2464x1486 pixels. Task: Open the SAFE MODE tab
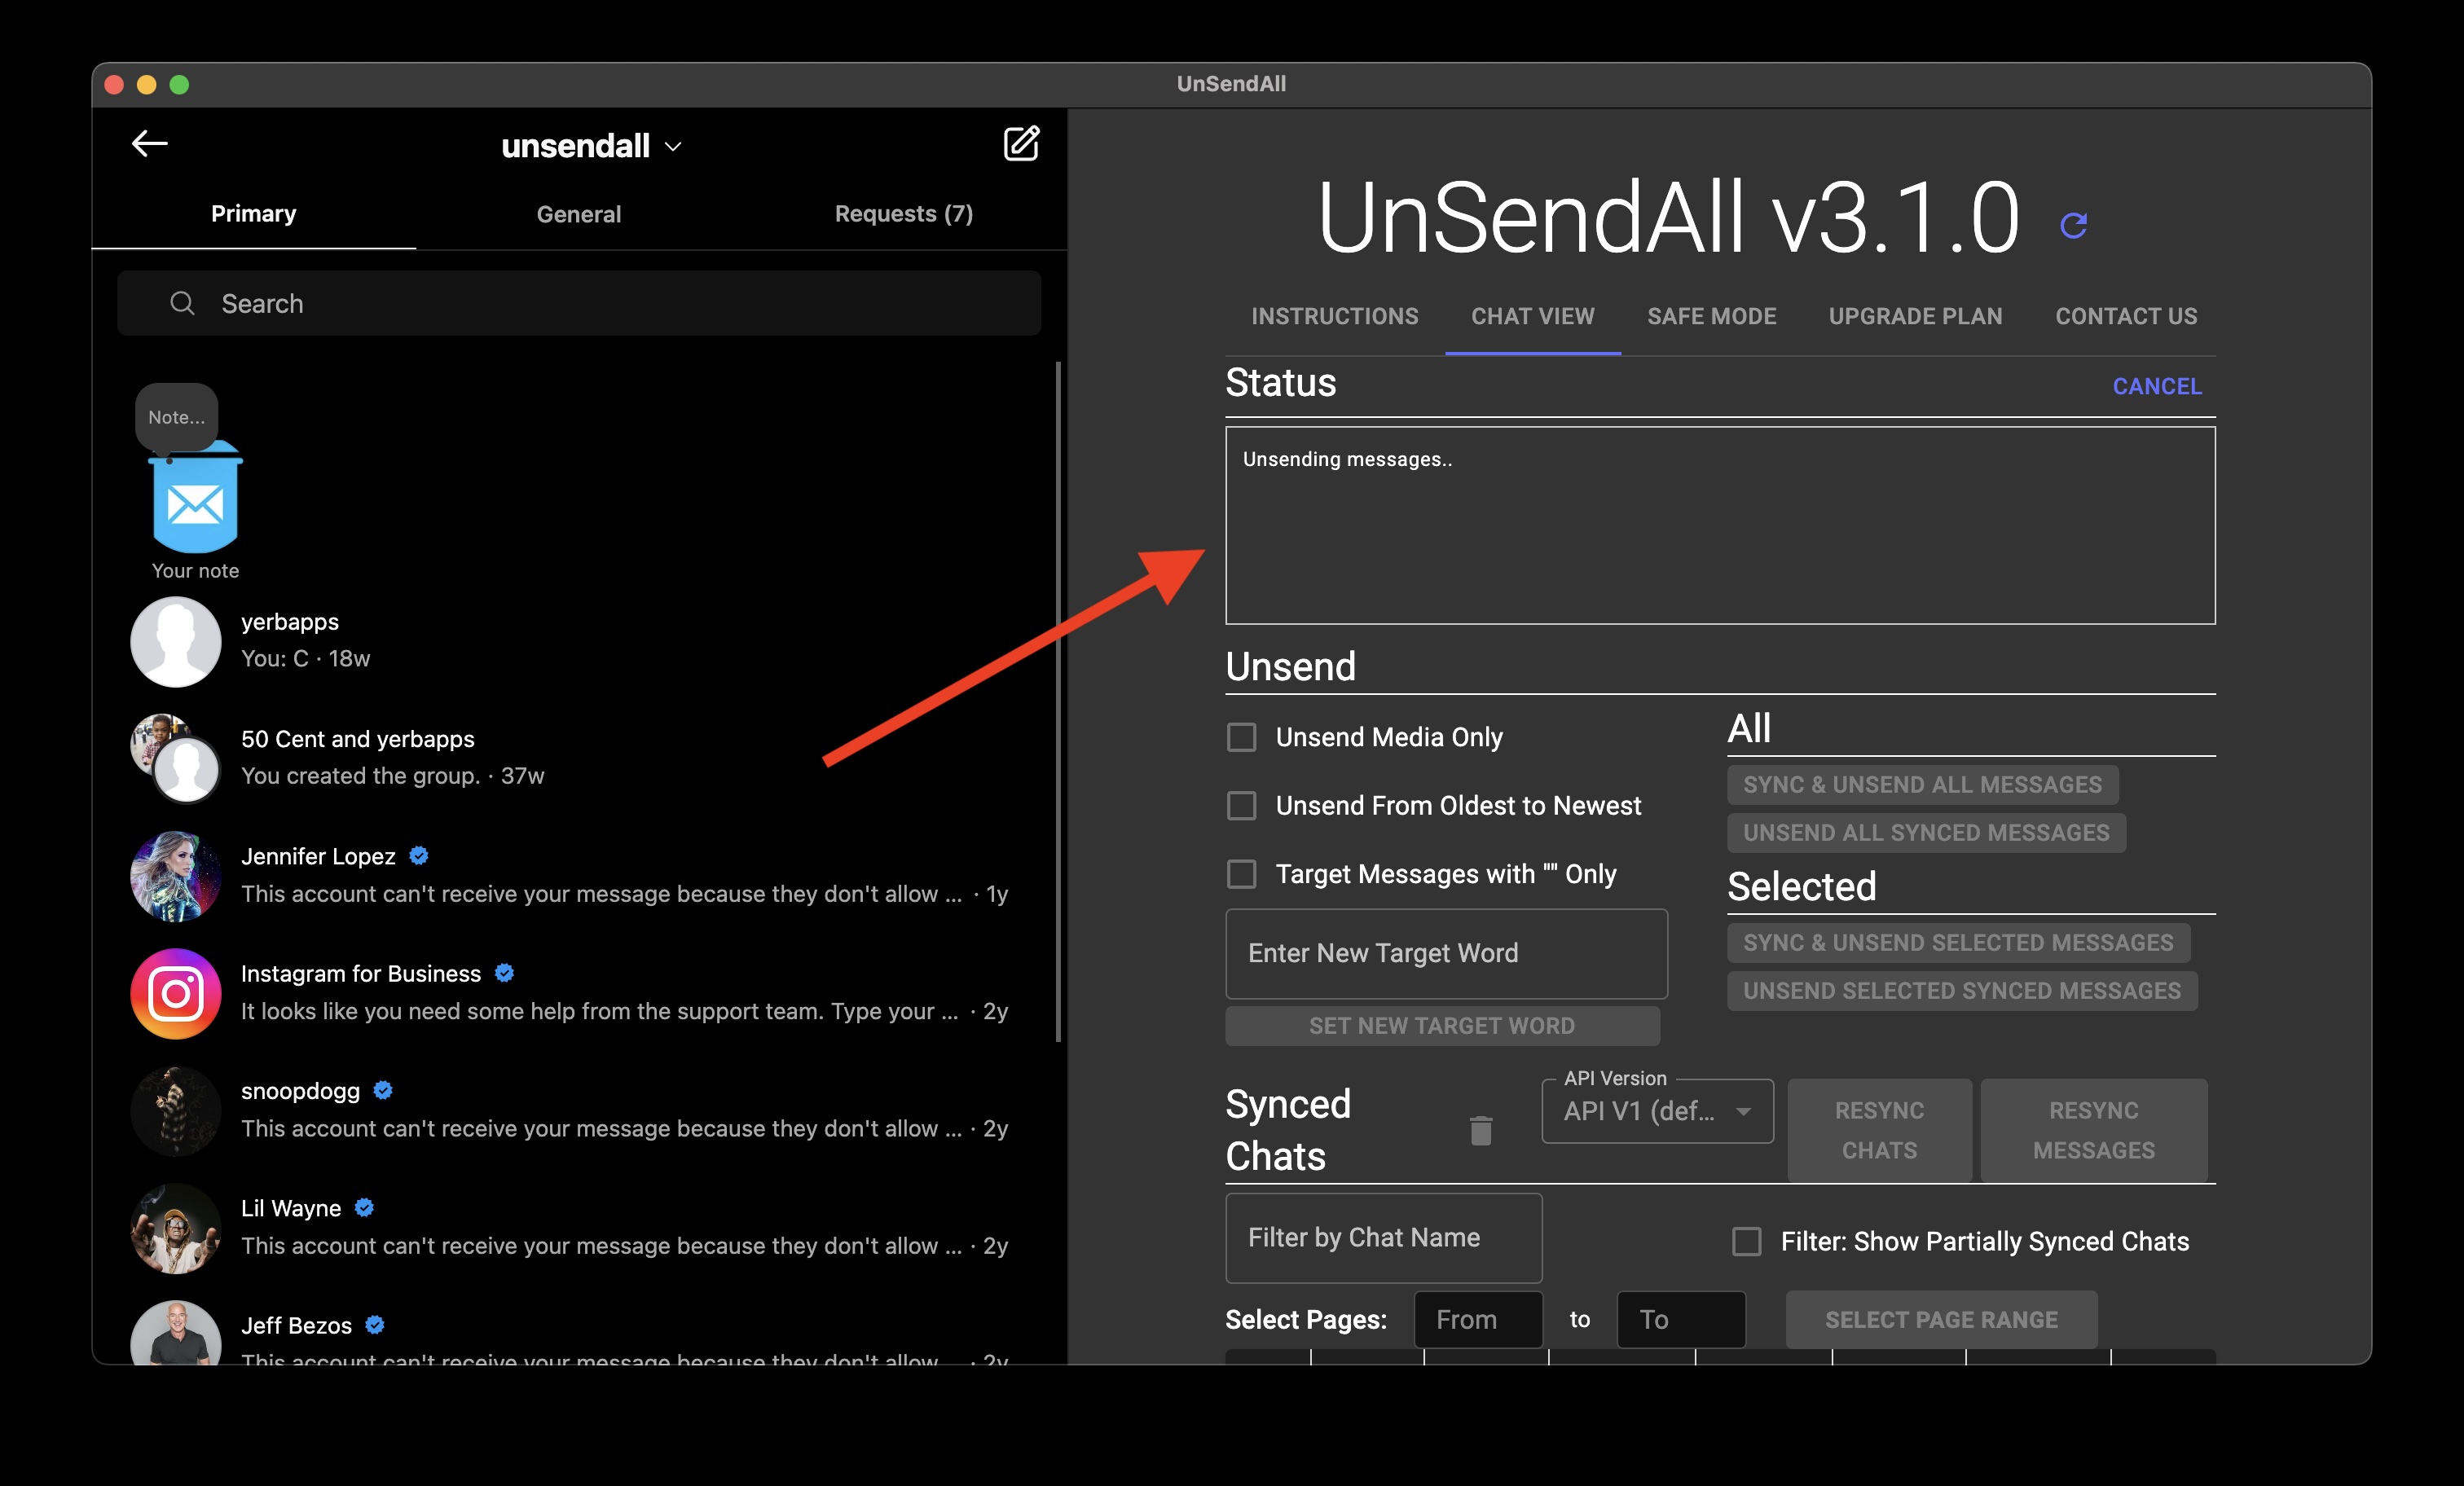coord(1711,316)
